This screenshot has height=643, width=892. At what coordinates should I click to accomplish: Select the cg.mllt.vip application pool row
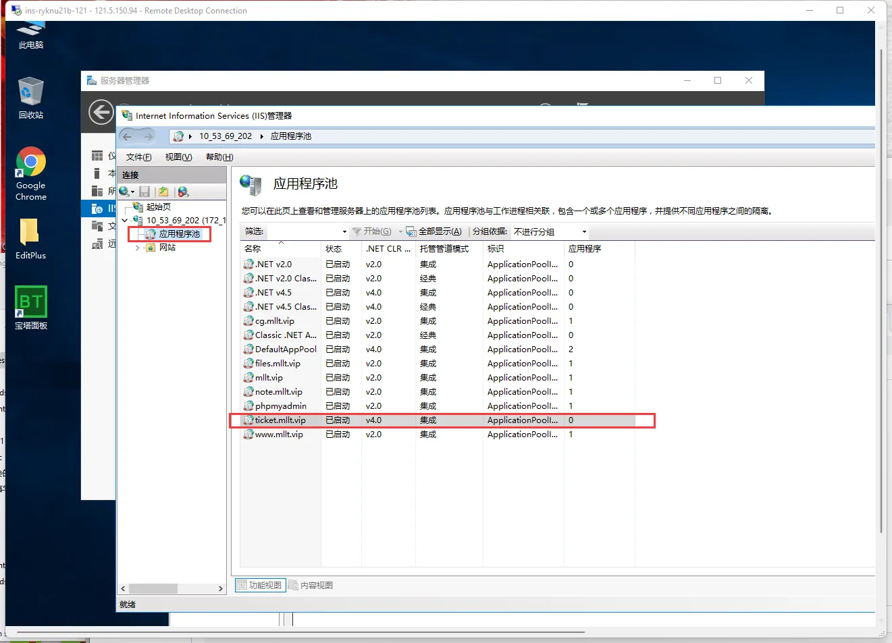pyautogui.click(x=439, y=321)
